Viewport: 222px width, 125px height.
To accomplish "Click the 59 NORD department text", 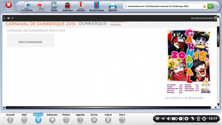I will (x=116, y=25).
